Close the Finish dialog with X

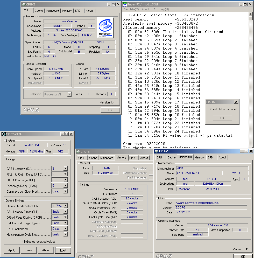click(x=236, y=102)
